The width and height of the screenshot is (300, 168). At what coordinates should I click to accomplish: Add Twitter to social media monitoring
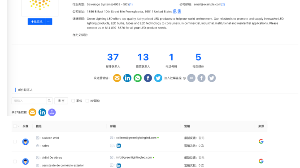pyautogui.click(x=212, y=78)
